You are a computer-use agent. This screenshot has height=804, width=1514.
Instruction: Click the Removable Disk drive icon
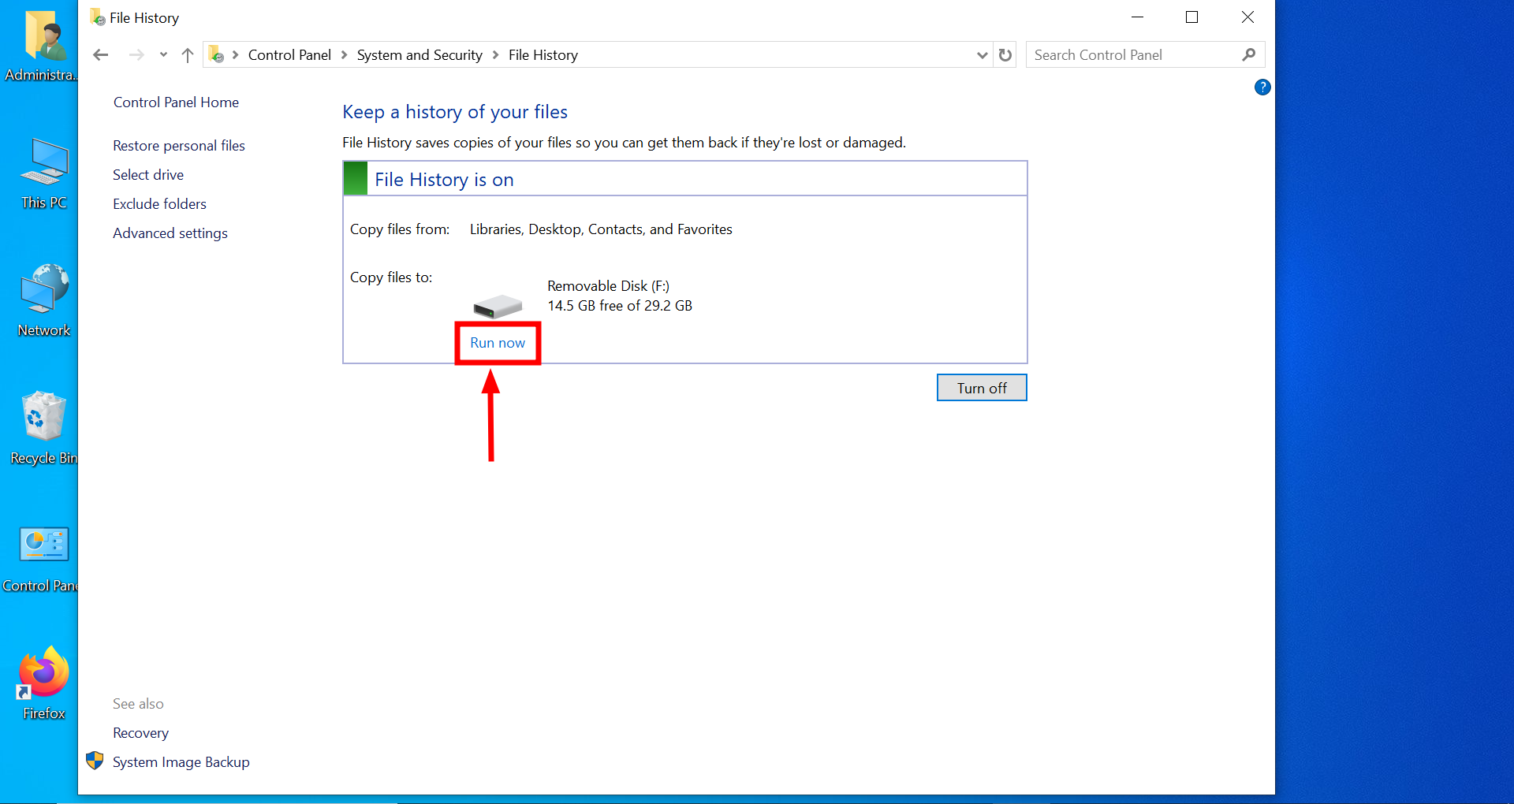coord(498,306)
